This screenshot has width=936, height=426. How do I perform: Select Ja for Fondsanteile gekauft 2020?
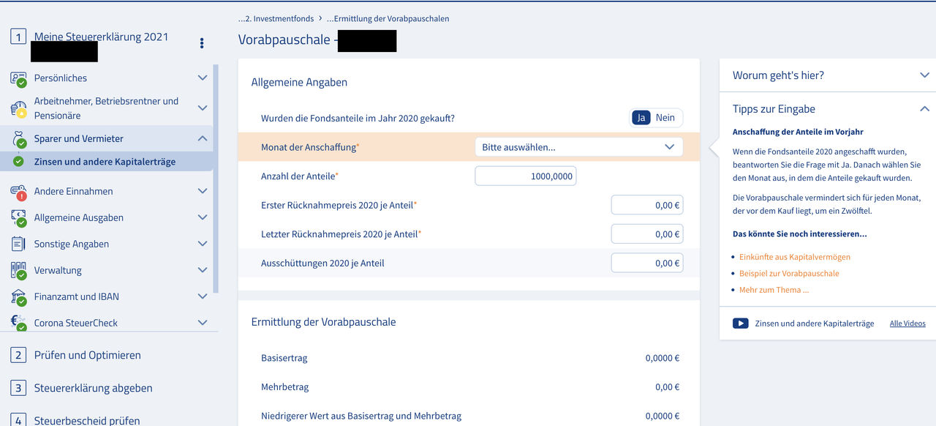(641, 118)
